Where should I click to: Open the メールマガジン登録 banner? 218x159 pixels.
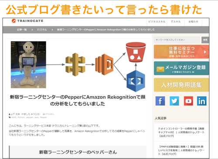[x=181, y=68]
